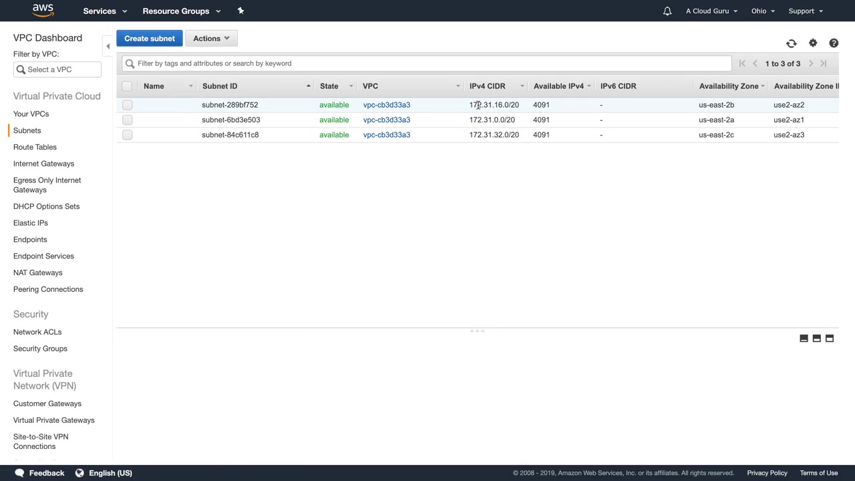Click the AWS logo home icon

[43, 11]
